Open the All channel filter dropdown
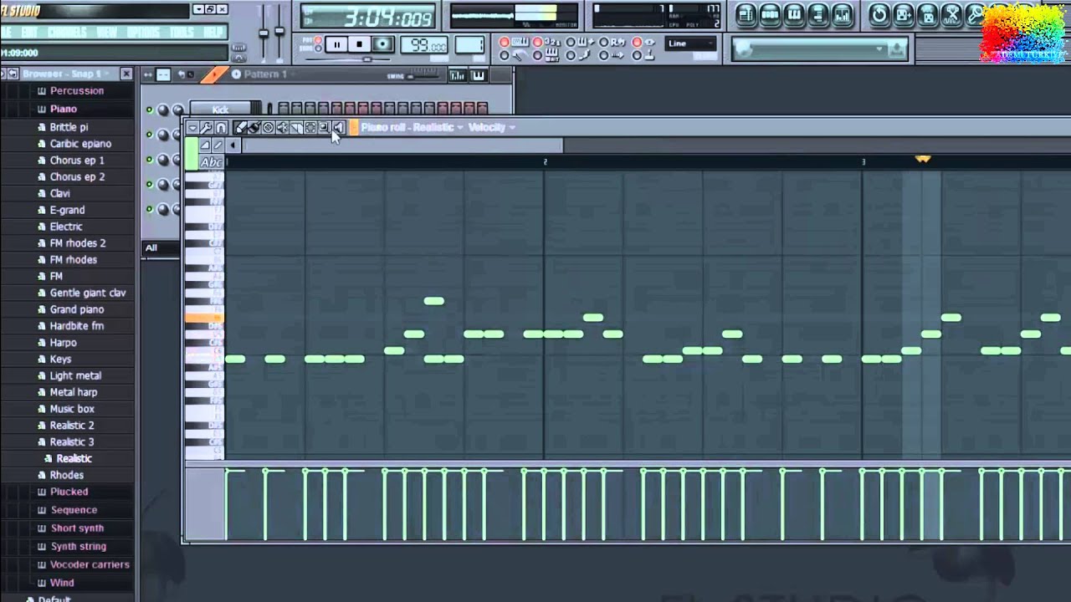This screenshot has width=1071, height=602. (x=161, y=247)
